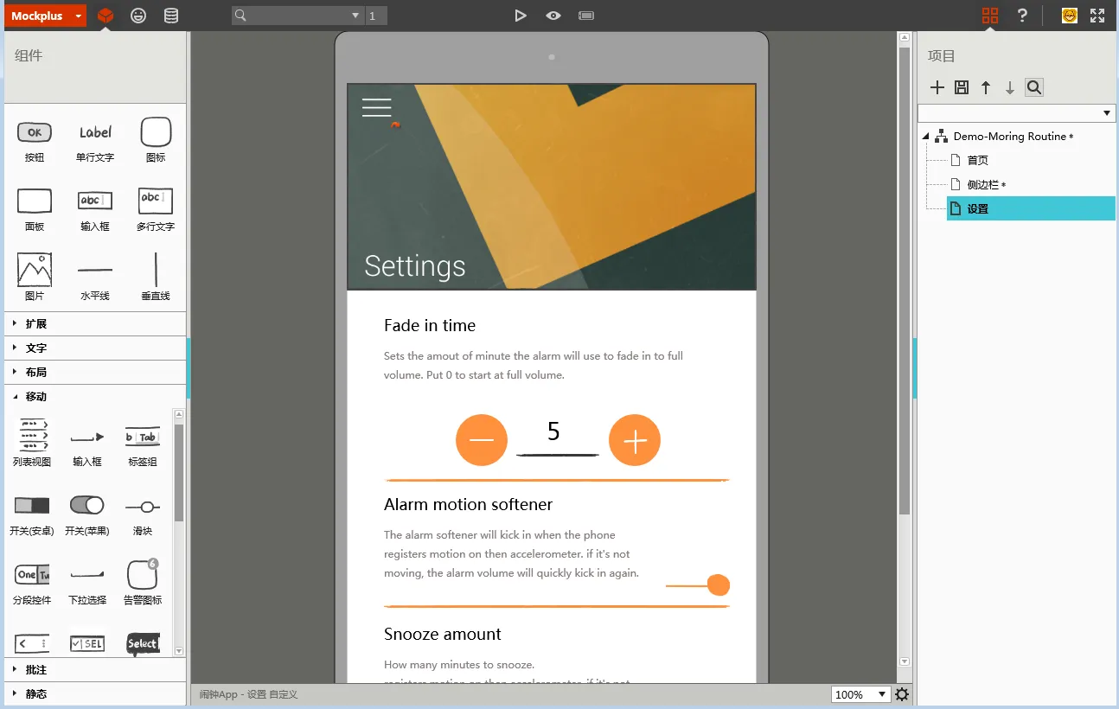Click the canvas vertical scrollbar
The image size is (1119, 709).
coord(905,281)
